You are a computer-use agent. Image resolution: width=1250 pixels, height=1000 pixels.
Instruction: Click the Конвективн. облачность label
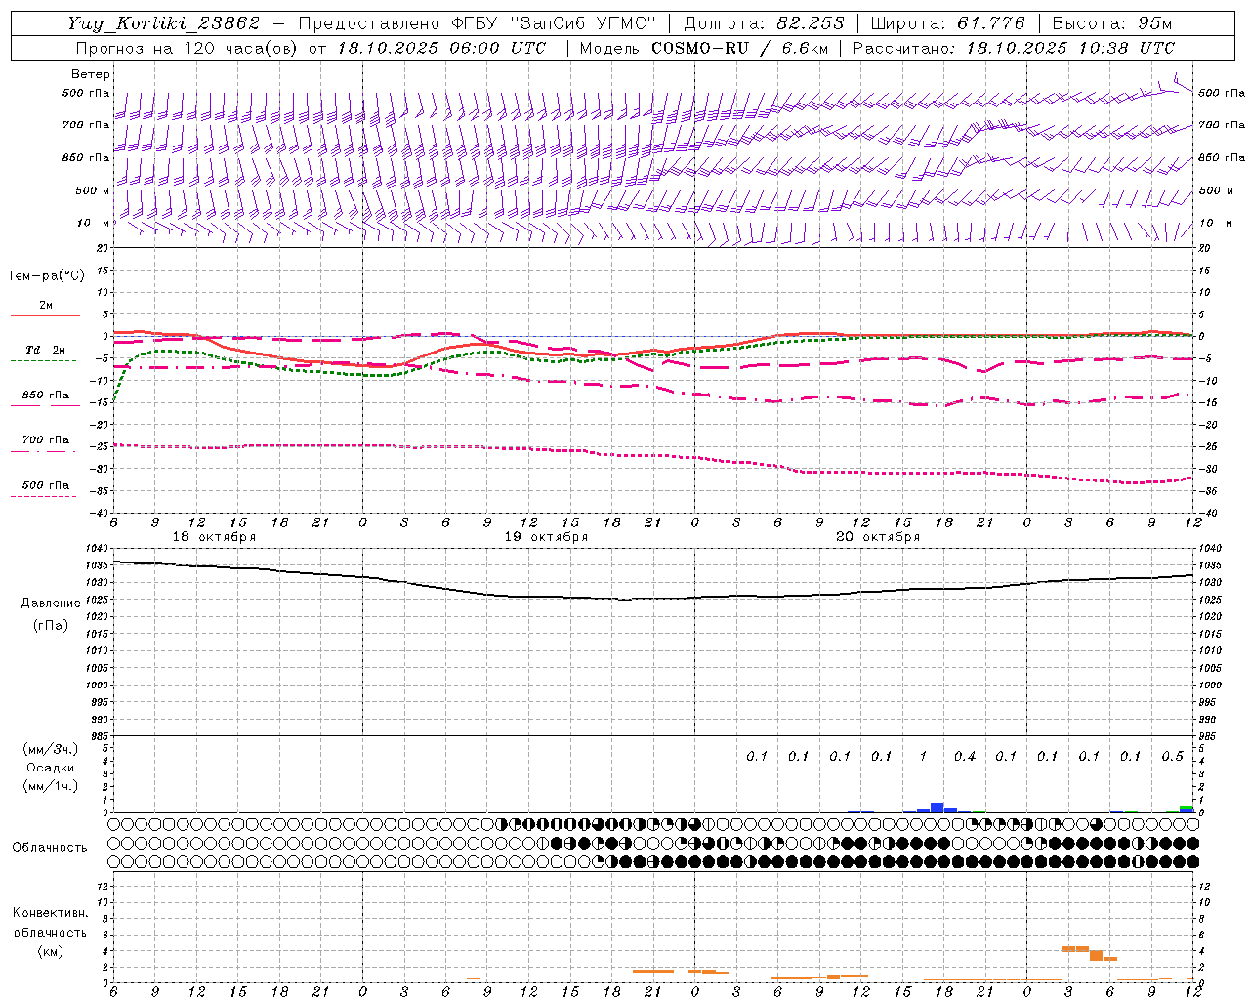click(50, 922)
